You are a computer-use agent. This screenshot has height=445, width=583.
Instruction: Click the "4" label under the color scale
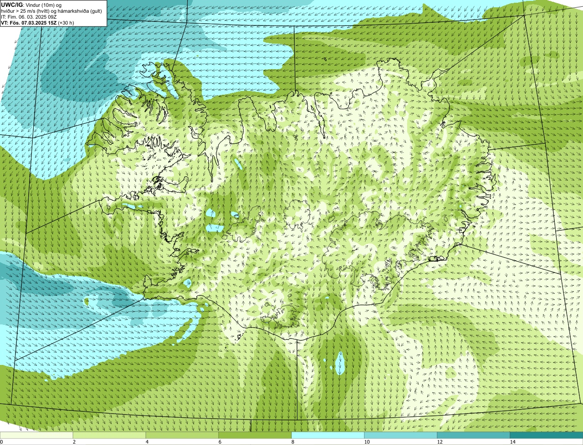coord(147,442)
